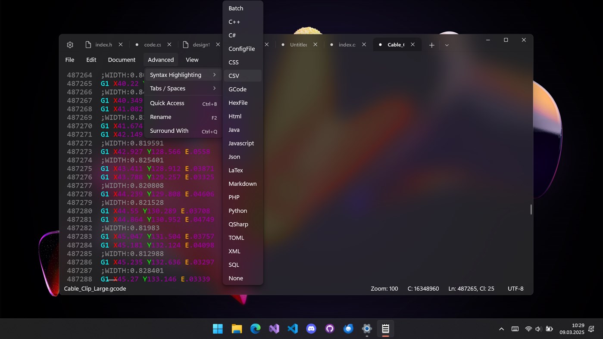Open Visual Studio Code from the taskbar

click(x=293, y=329)
